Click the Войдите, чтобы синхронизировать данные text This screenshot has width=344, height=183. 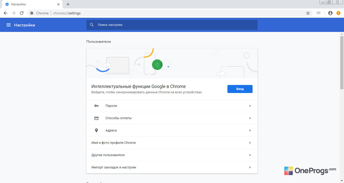pos(147,92)
